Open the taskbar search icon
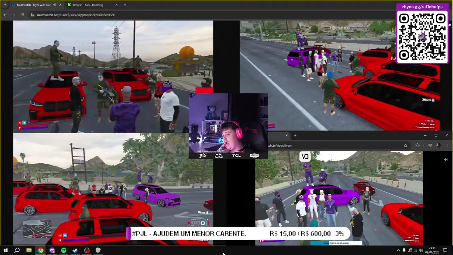The width and height of the screenshot is (453, 255). pyautogui.click(x=17, y=250)
